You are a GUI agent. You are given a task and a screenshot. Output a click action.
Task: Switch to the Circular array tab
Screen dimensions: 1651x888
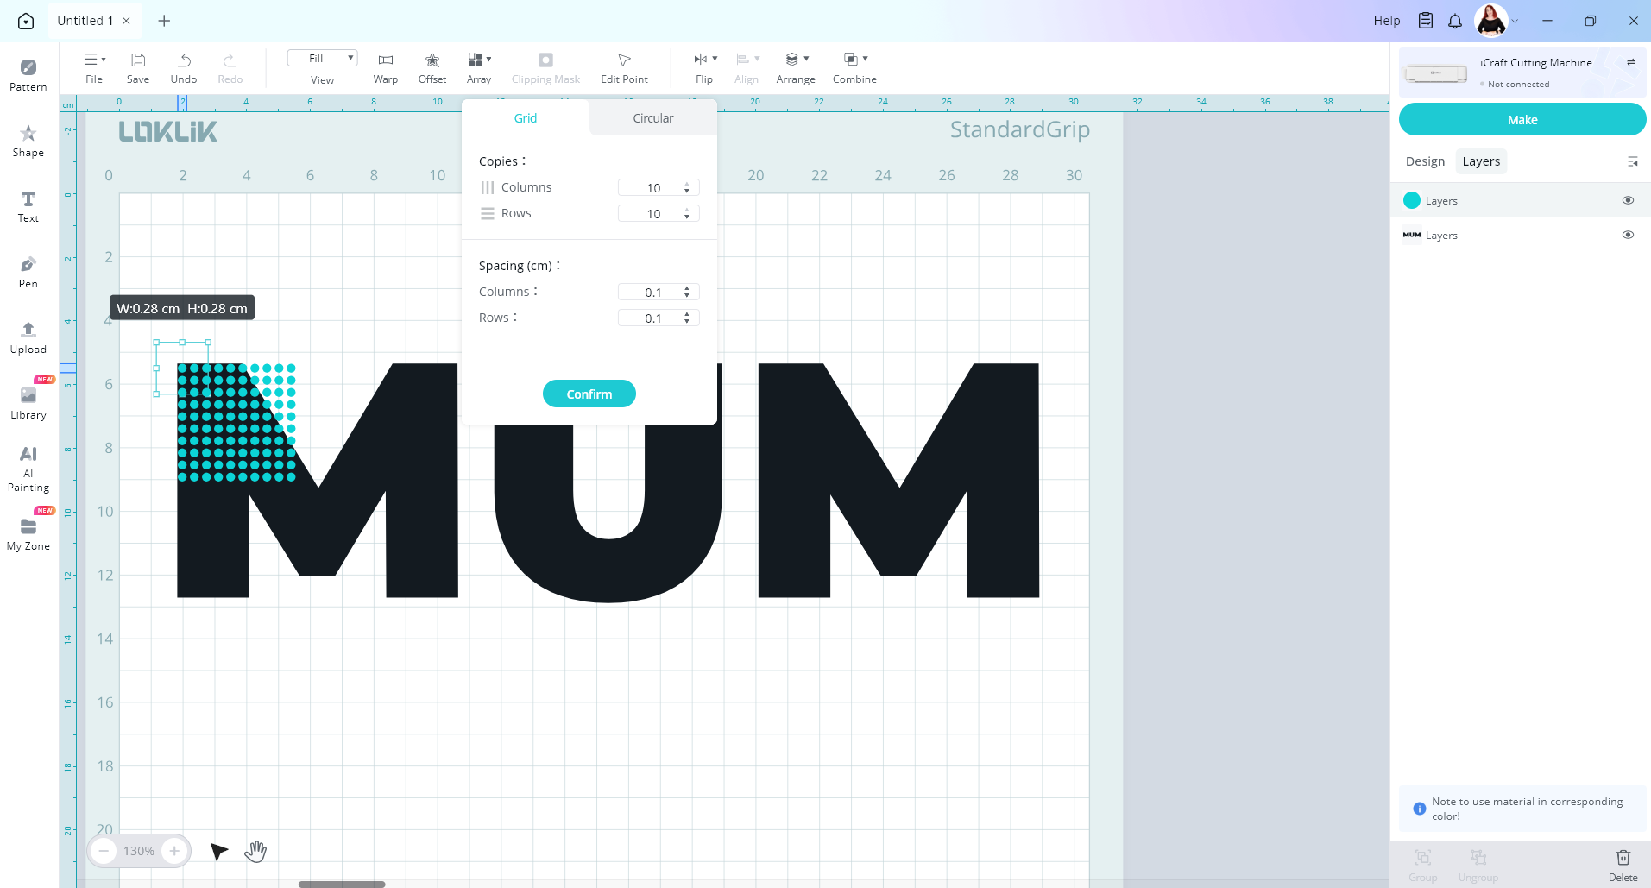pyautogui.click(x=652, y=118)
